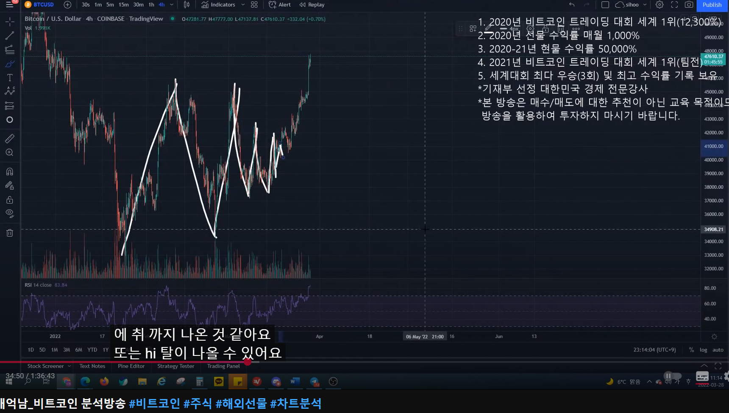Viewport: 729px width, 413px height.
Task: Set date range to YTD
Action: [x=92, y=350]
